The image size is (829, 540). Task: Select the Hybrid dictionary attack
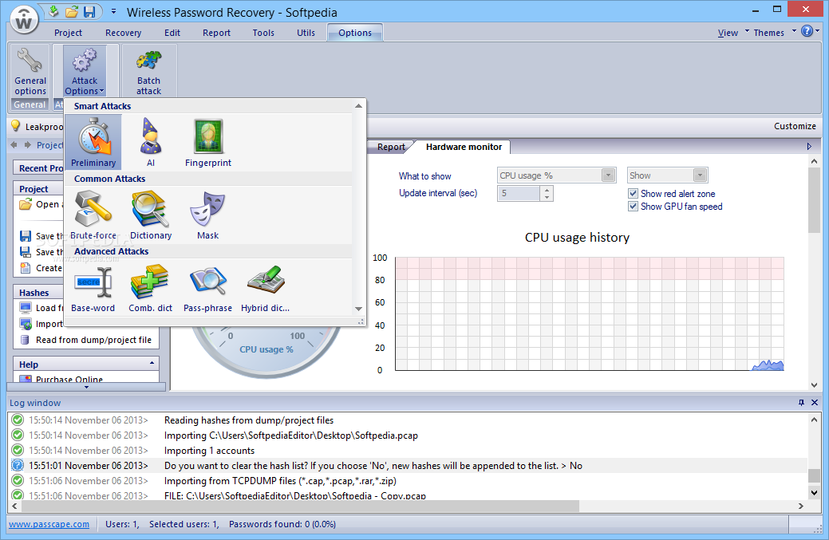coord(266,287)
